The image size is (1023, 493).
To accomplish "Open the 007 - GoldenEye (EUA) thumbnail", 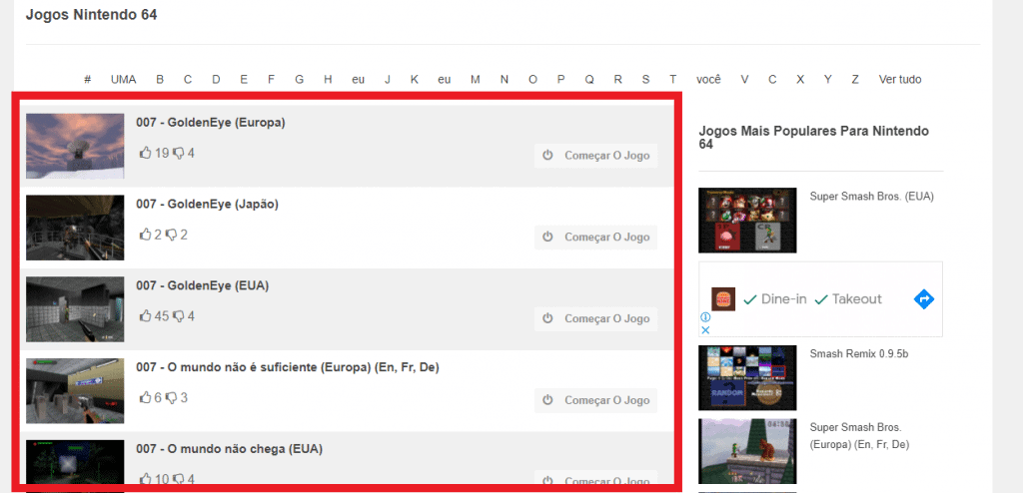I will 75,309.
